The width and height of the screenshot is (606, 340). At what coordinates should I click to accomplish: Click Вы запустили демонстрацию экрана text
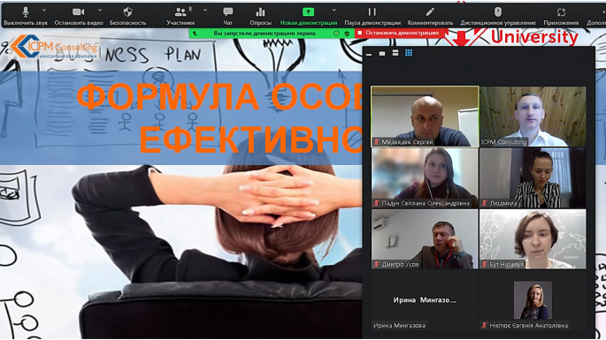click(265, 34)
